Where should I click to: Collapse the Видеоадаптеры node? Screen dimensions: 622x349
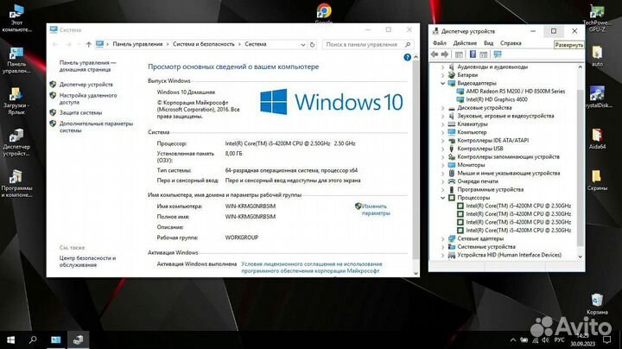(x=442, y=83)
